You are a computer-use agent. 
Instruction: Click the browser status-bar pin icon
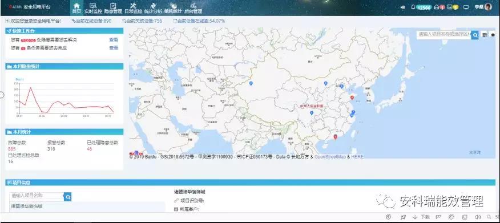tap(404, 217)
